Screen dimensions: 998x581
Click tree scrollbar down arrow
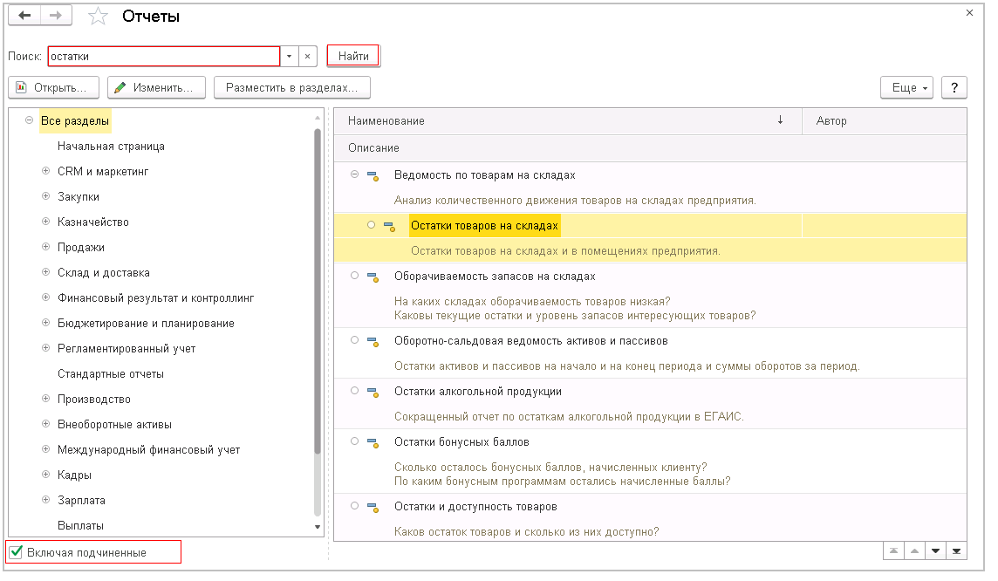318,527
